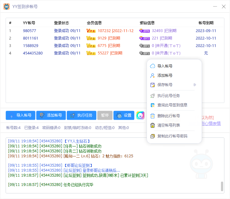The image size is (230, 199).
Task: Click the blue 添加帐号 toolbar button
Action: [51, 115]
